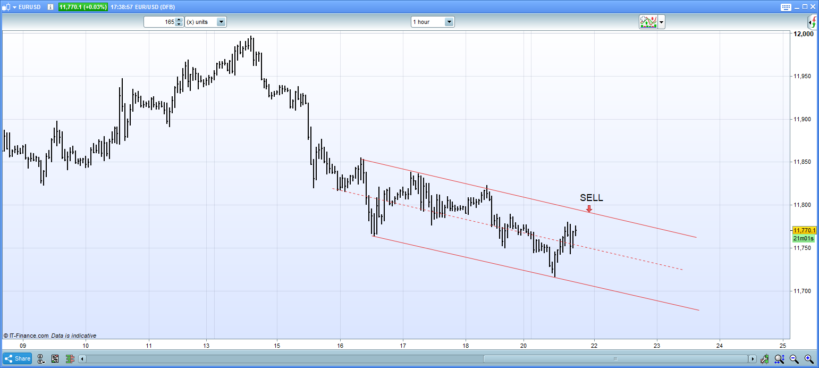
Task: Click the IT-Finance.com copyright link
Action: (x=26, y=336)
